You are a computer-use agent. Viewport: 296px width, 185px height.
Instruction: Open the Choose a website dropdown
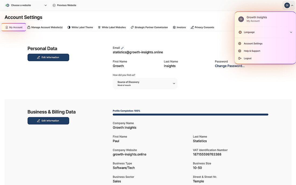point(26,5)
